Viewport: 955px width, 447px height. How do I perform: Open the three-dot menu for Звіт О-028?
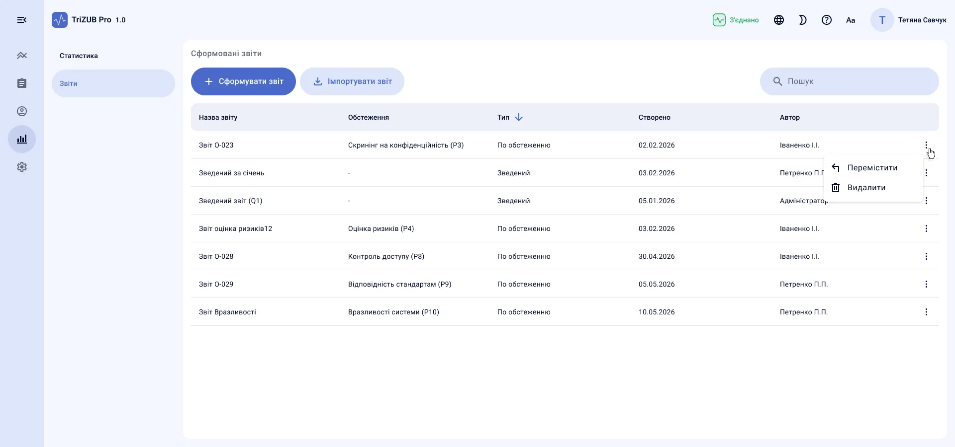click(x=926, y=256)
